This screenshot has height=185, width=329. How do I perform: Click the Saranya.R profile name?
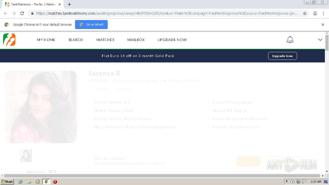coord(104,73)
